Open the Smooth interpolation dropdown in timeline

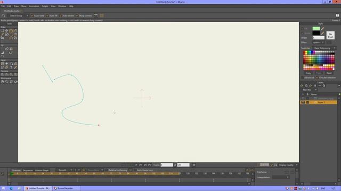click(x=64, y=170)
